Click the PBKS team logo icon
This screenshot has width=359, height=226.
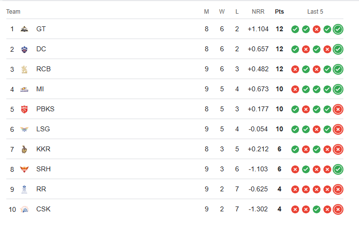(x=24, y=109)
